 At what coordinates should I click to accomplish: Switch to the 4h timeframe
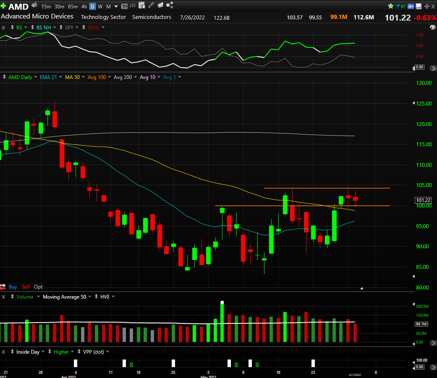84,6
